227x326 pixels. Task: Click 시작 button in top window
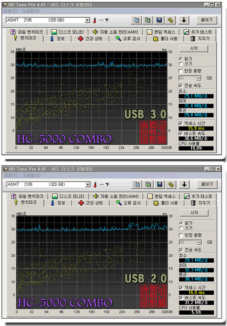pos(193,48)
